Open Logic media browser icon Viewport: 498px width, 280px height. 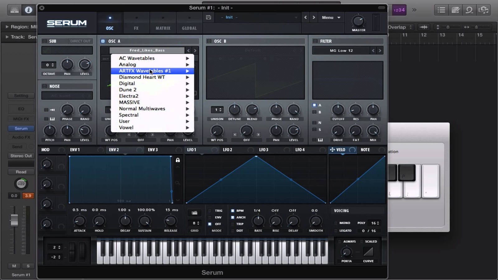point(483,10)
